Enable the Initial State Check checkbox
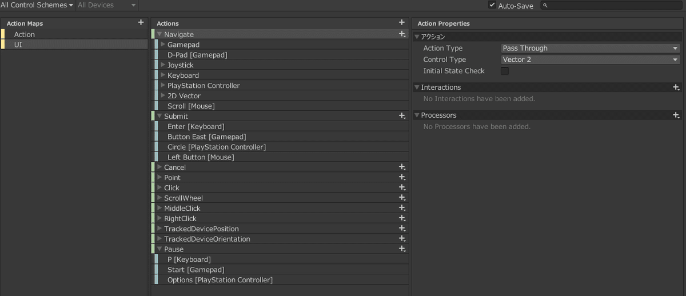Screen dimensions: 686x296 (505, 71)
